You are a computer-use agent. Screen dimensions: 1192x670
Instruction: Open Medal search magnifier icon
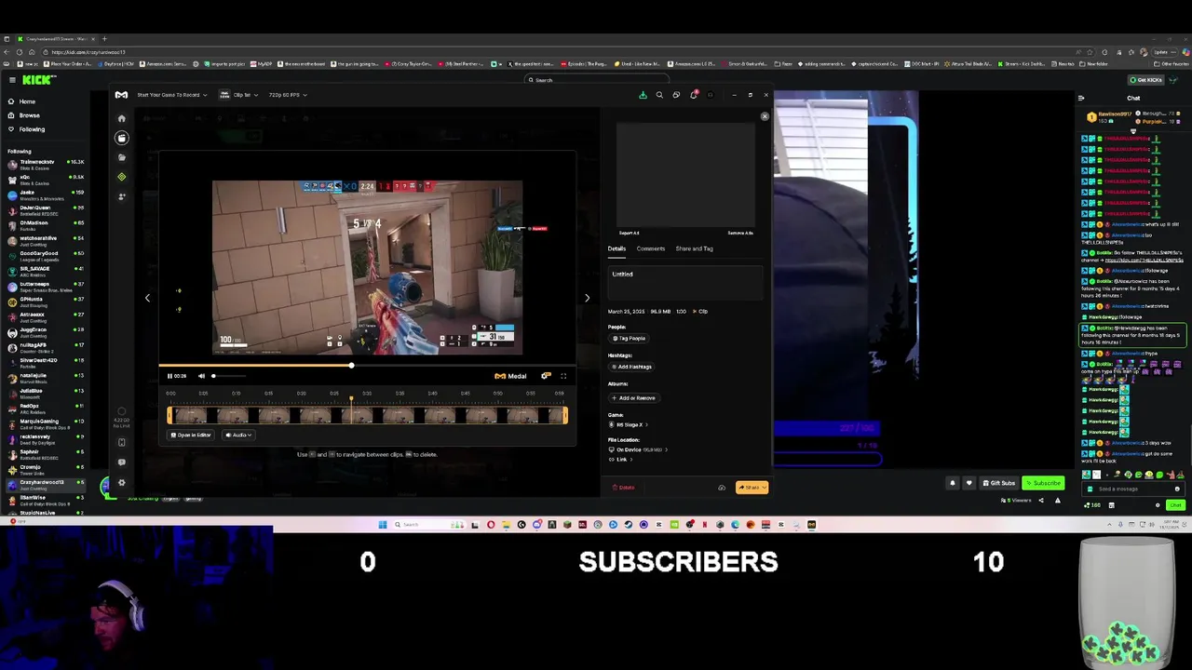pyautogui.click(x=659, y=95)
